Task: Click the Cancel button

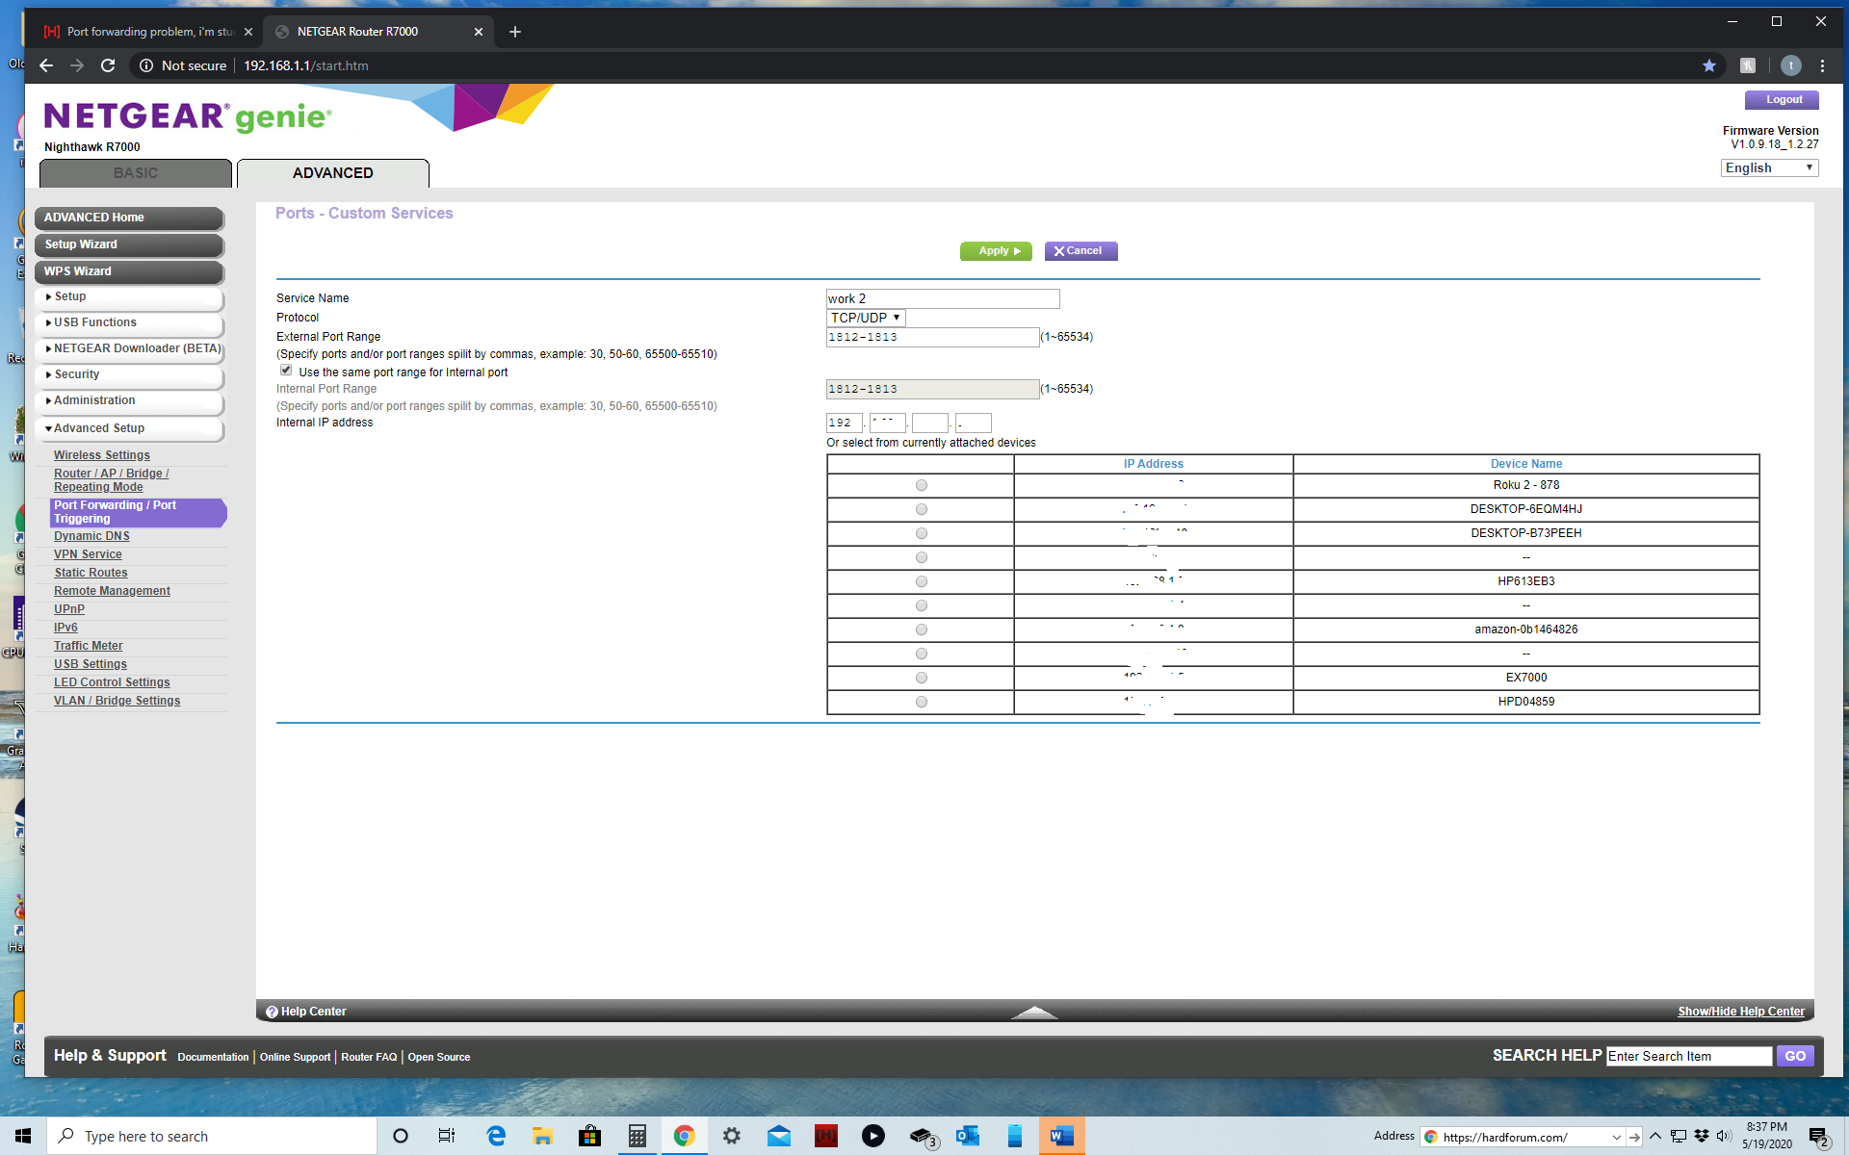Action: (1081, 251)
